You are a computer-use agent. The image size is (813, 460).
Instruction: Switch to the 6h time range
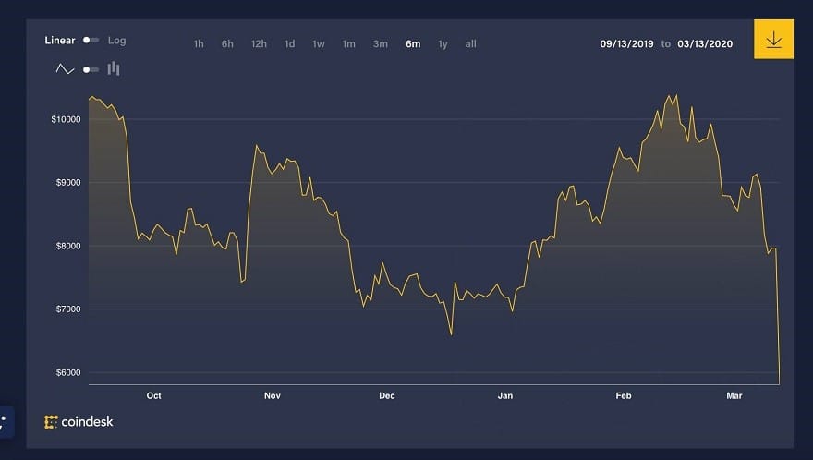click(x=227, y=44)
